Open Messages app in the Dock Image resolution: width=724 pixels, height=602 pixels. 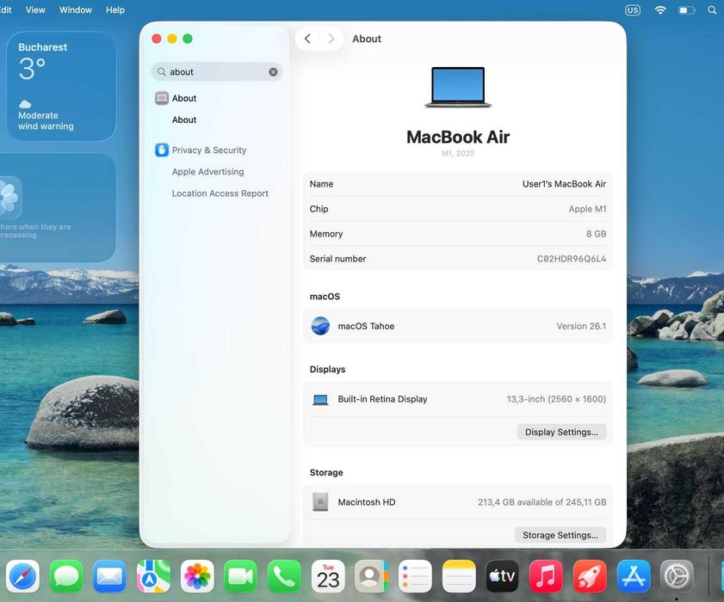66,575
